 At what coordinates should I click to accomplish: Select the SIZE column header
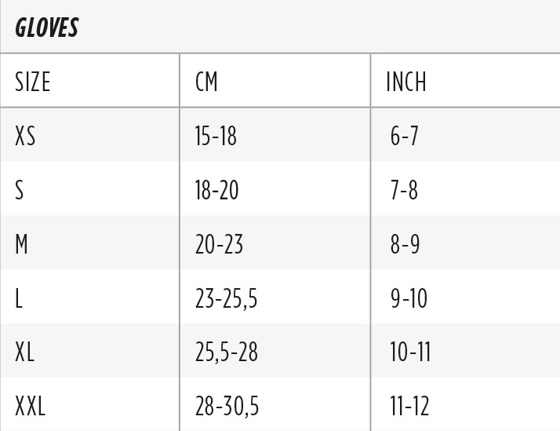32,82
